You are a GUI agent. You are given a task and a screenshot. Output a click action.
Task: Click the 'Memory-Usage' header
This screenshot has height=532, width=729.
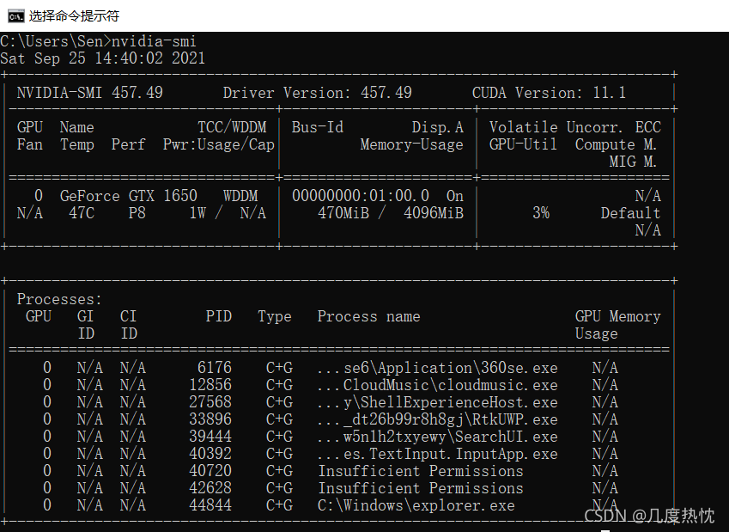[412, 144]
